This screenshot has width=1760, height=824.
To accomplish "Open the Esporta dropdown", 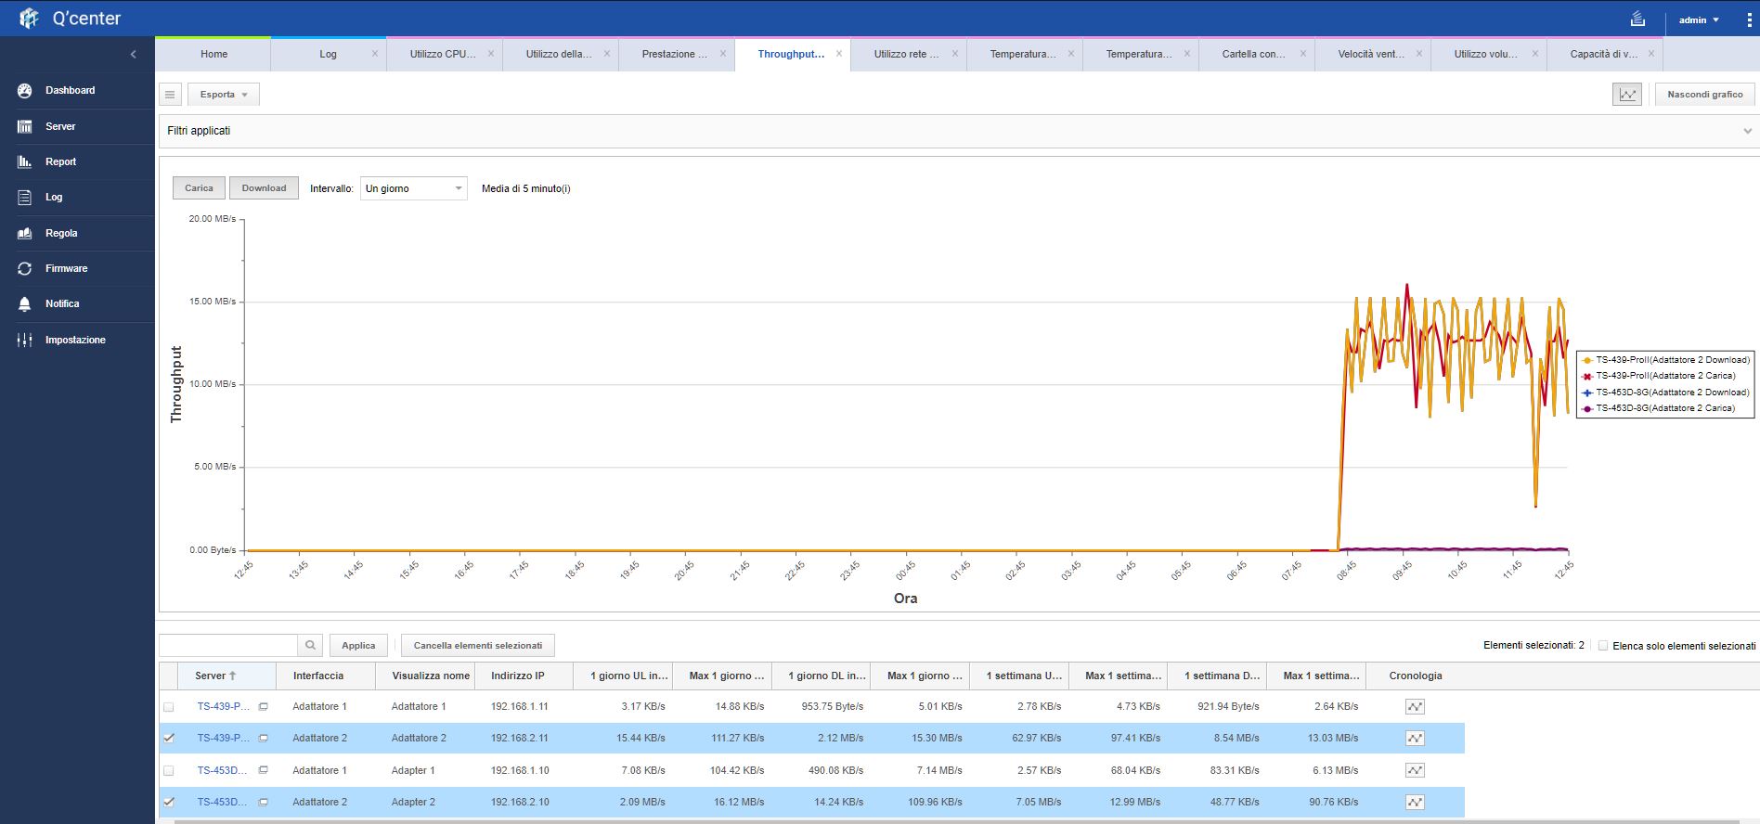I will 224,95.
